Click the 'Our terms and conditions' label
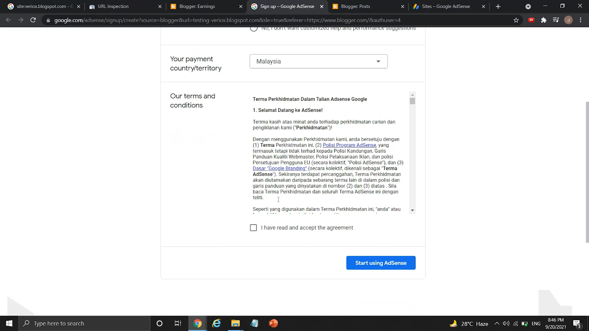The height and width of the screenshot is (331, 589). tap(193, 100)
